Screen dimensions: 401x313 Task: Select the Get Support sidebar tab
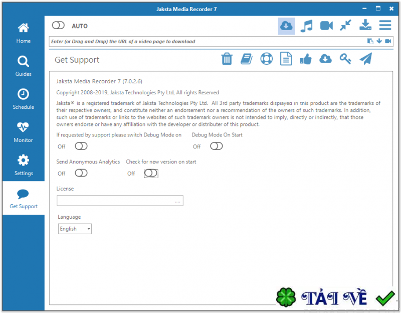[x=23, y=198]
